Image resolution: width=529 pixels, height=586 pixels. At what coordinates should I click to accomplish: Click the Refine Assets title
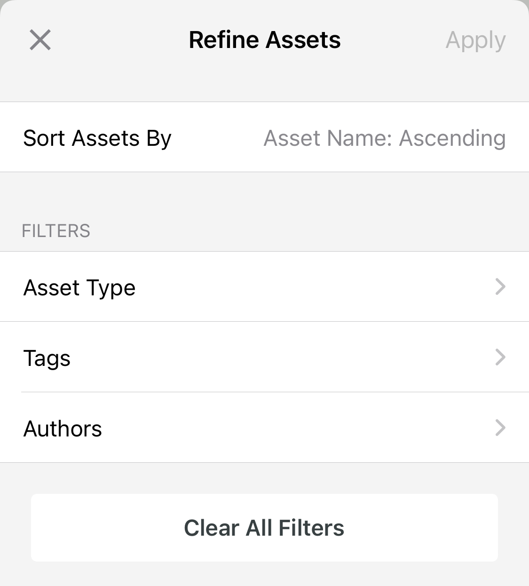coord(265,40)
